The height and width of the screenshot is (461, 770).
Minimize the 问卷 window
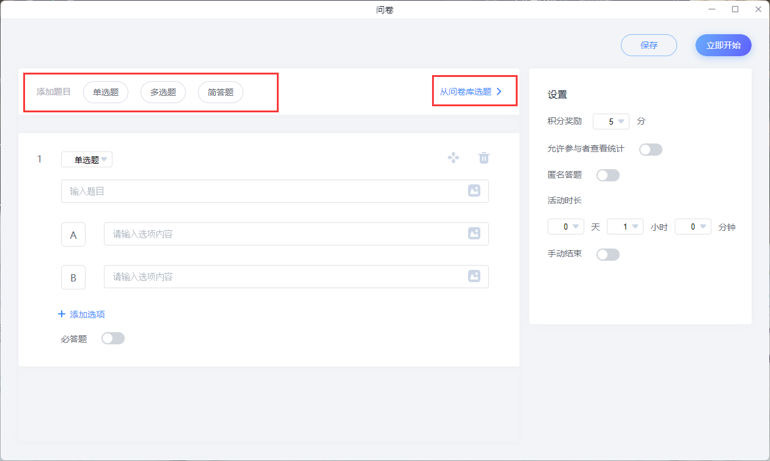tap(712, 9)
